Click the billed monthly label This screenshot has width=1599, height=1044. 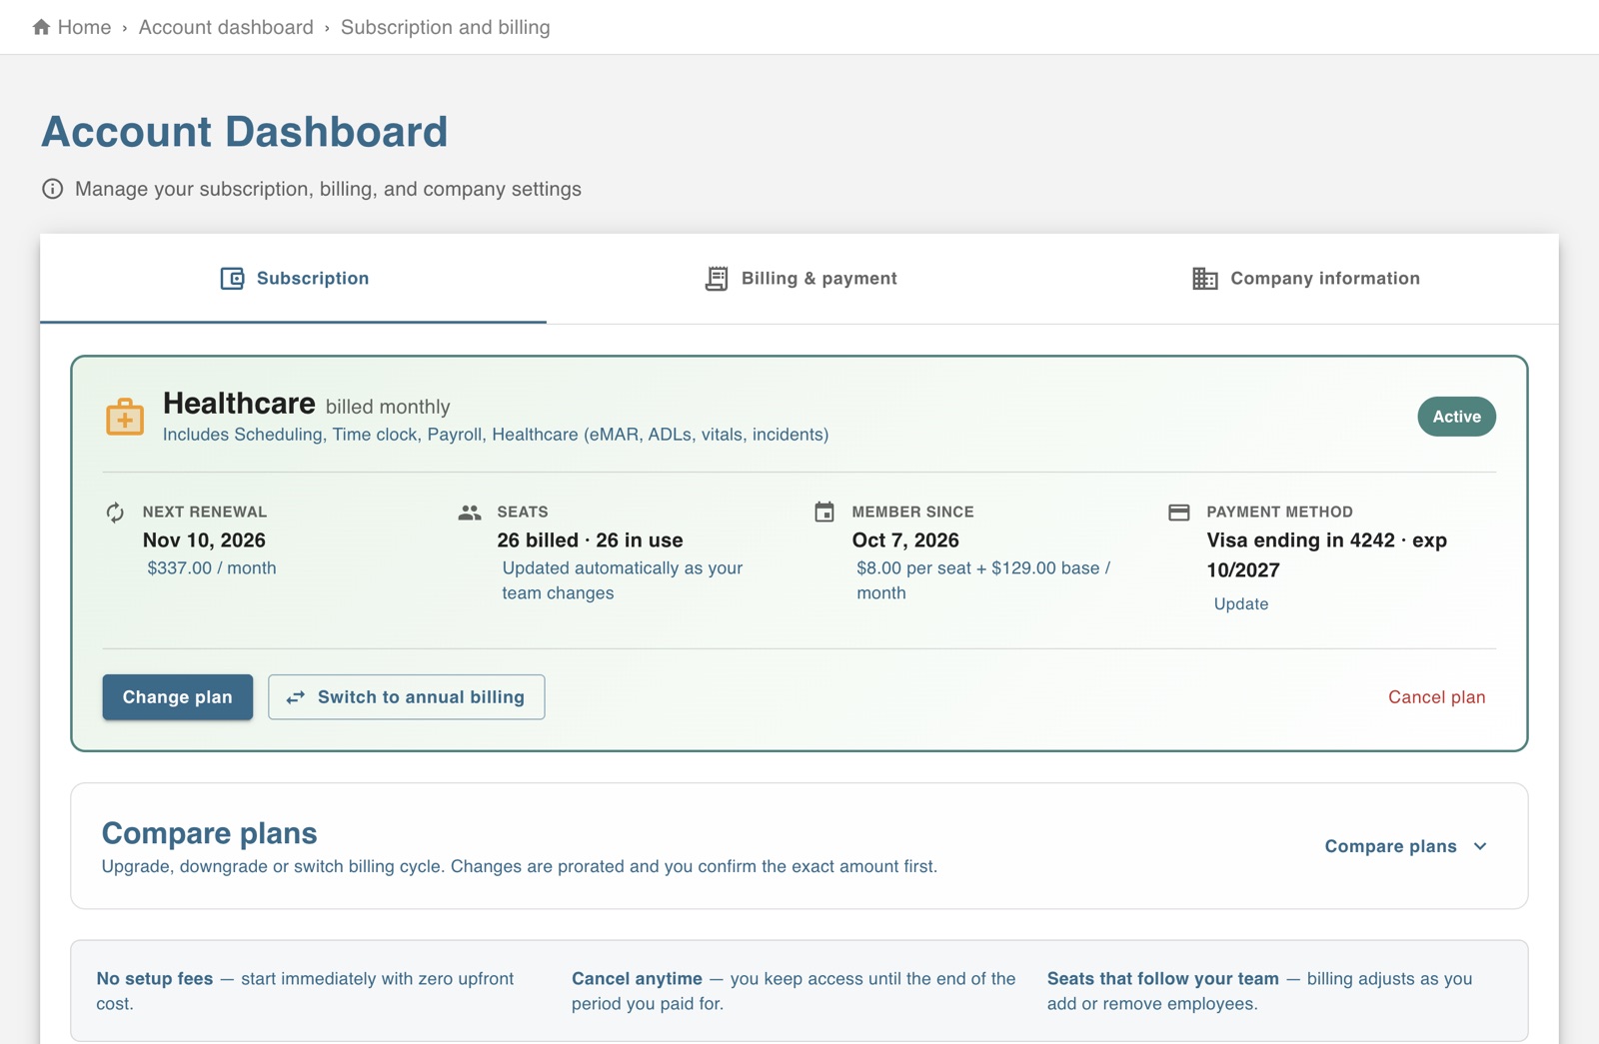[388, 407]
